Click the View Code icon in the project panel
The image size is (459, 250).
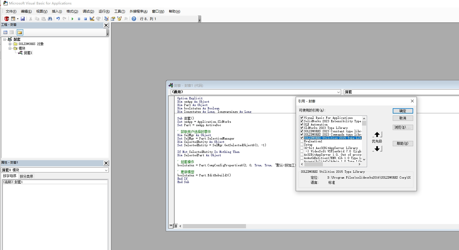(x=5, y=32)
